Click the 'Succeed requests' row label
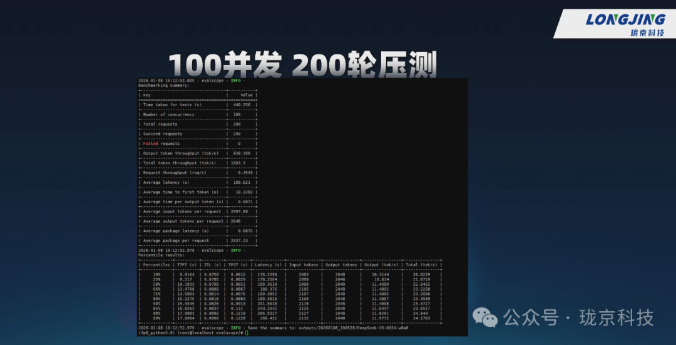The width and height of the screenshot is (676, 345). (163, 134)
